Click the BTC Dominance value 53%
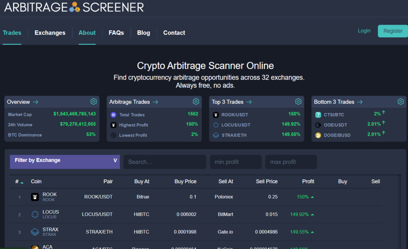The image size is (408, 249). click(x=91, y=134)
